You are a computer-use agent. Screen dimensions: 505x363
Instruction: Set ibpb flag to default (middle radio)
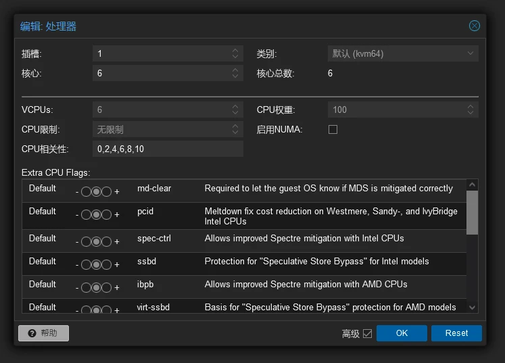96,288
